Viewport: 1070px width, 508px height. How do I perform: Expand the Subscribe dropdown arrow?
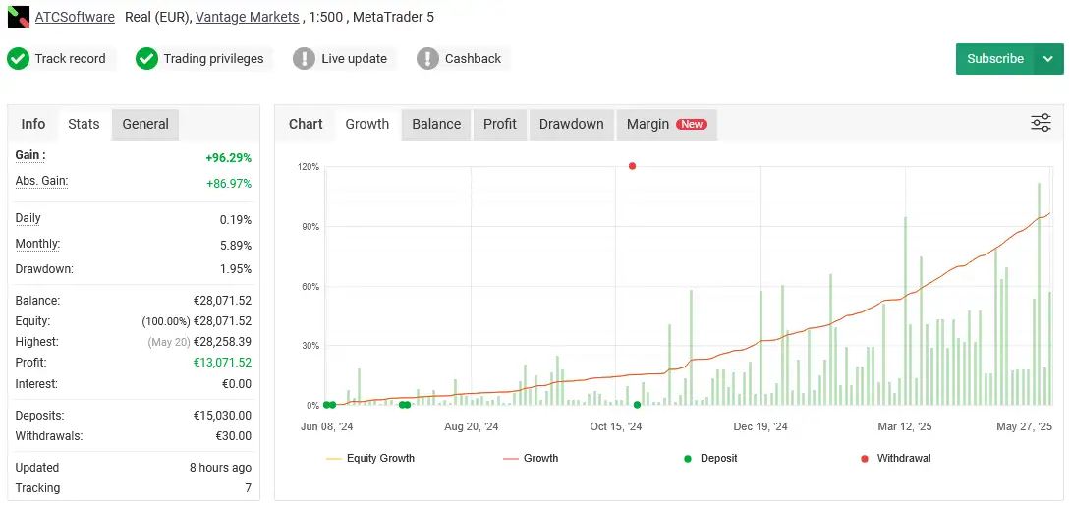pos(1048,59)
